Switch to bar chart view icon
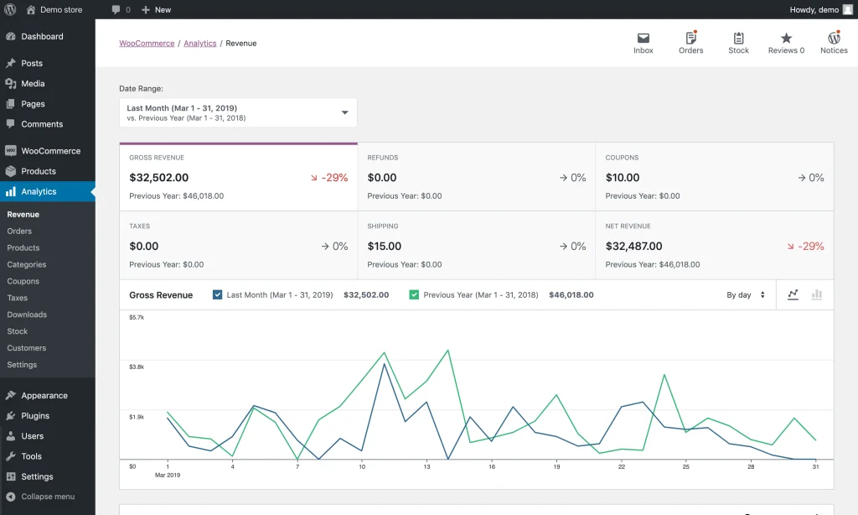Viewport: 858px width, 515px height. pyautogui.click(x=817, y=294)
